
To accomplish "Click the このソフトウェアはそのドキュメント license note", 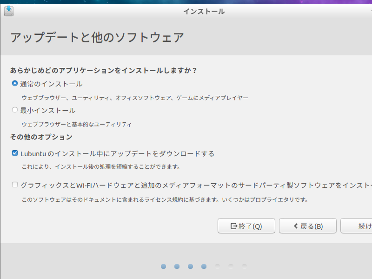I will pos(165,200).
